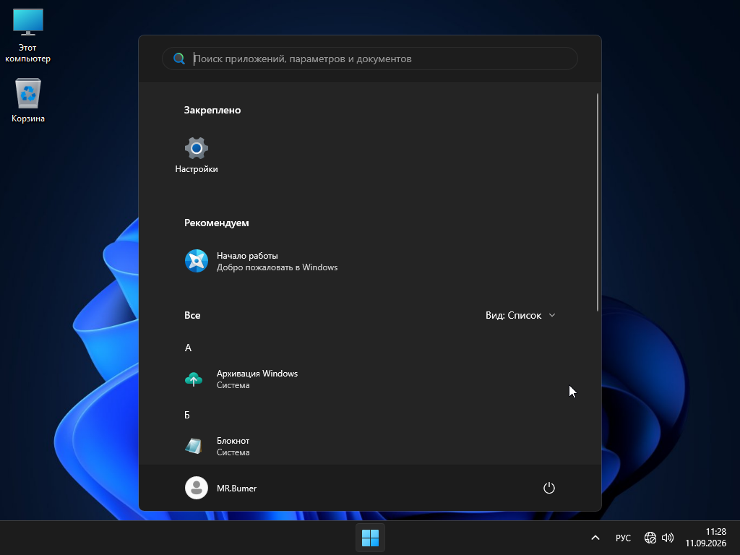
Task: Click the Закреплено section heading
Action: click(212, 110)
